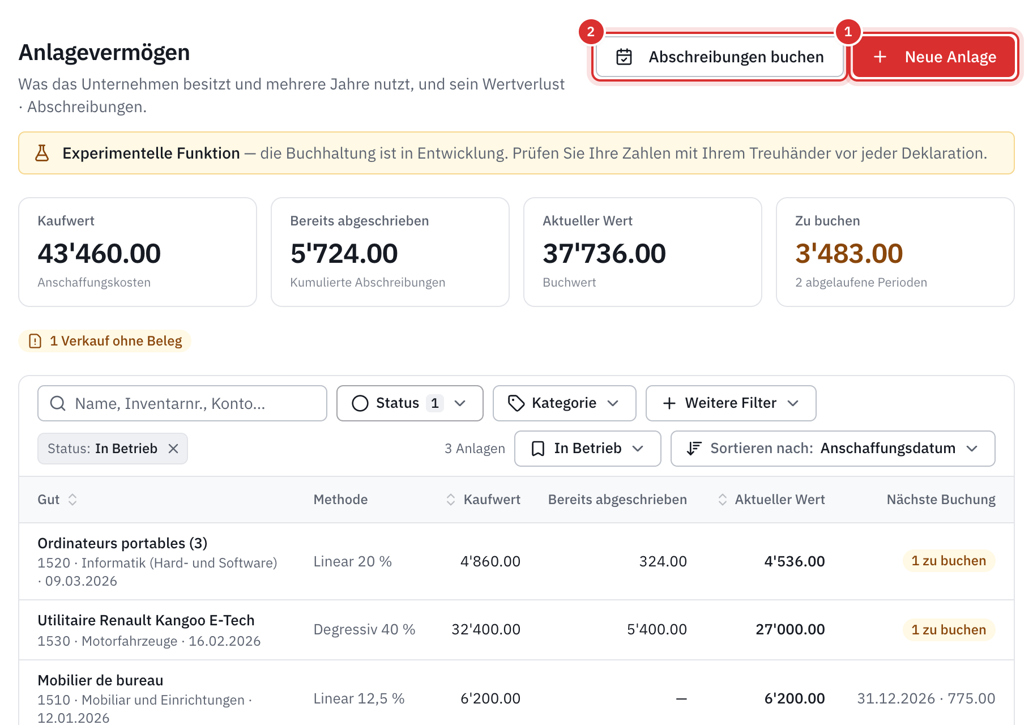This screenshot has width=1033, height=725.
Task: Click the Zu buchen 3'483.00 card
Action: tap(895, 252)
